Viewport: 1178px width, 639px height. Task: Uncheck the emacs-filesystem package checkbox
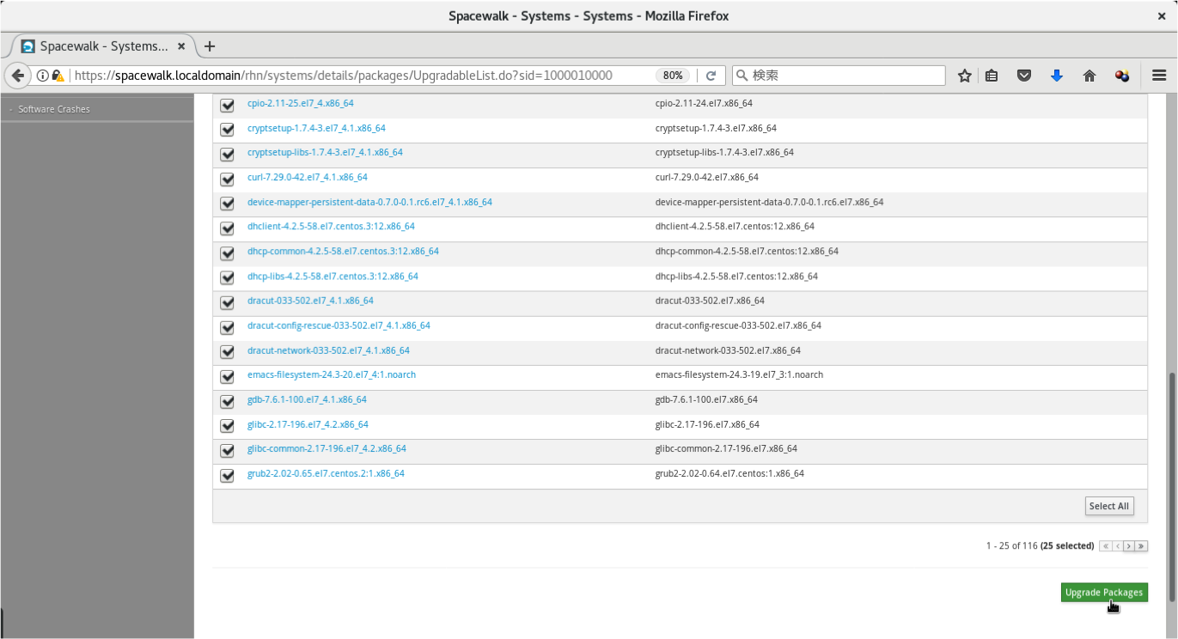[x=227, y=377]
